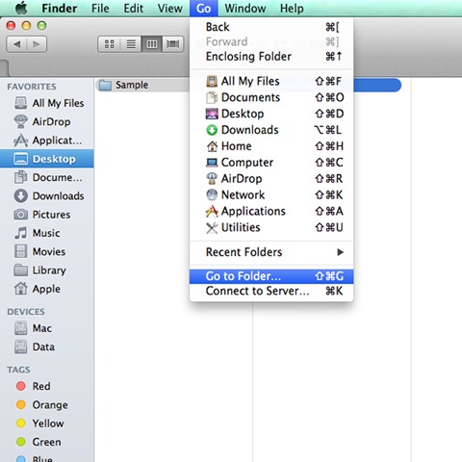Open the Help menu
Screen dimensions: 462x462
coord(292,8)
